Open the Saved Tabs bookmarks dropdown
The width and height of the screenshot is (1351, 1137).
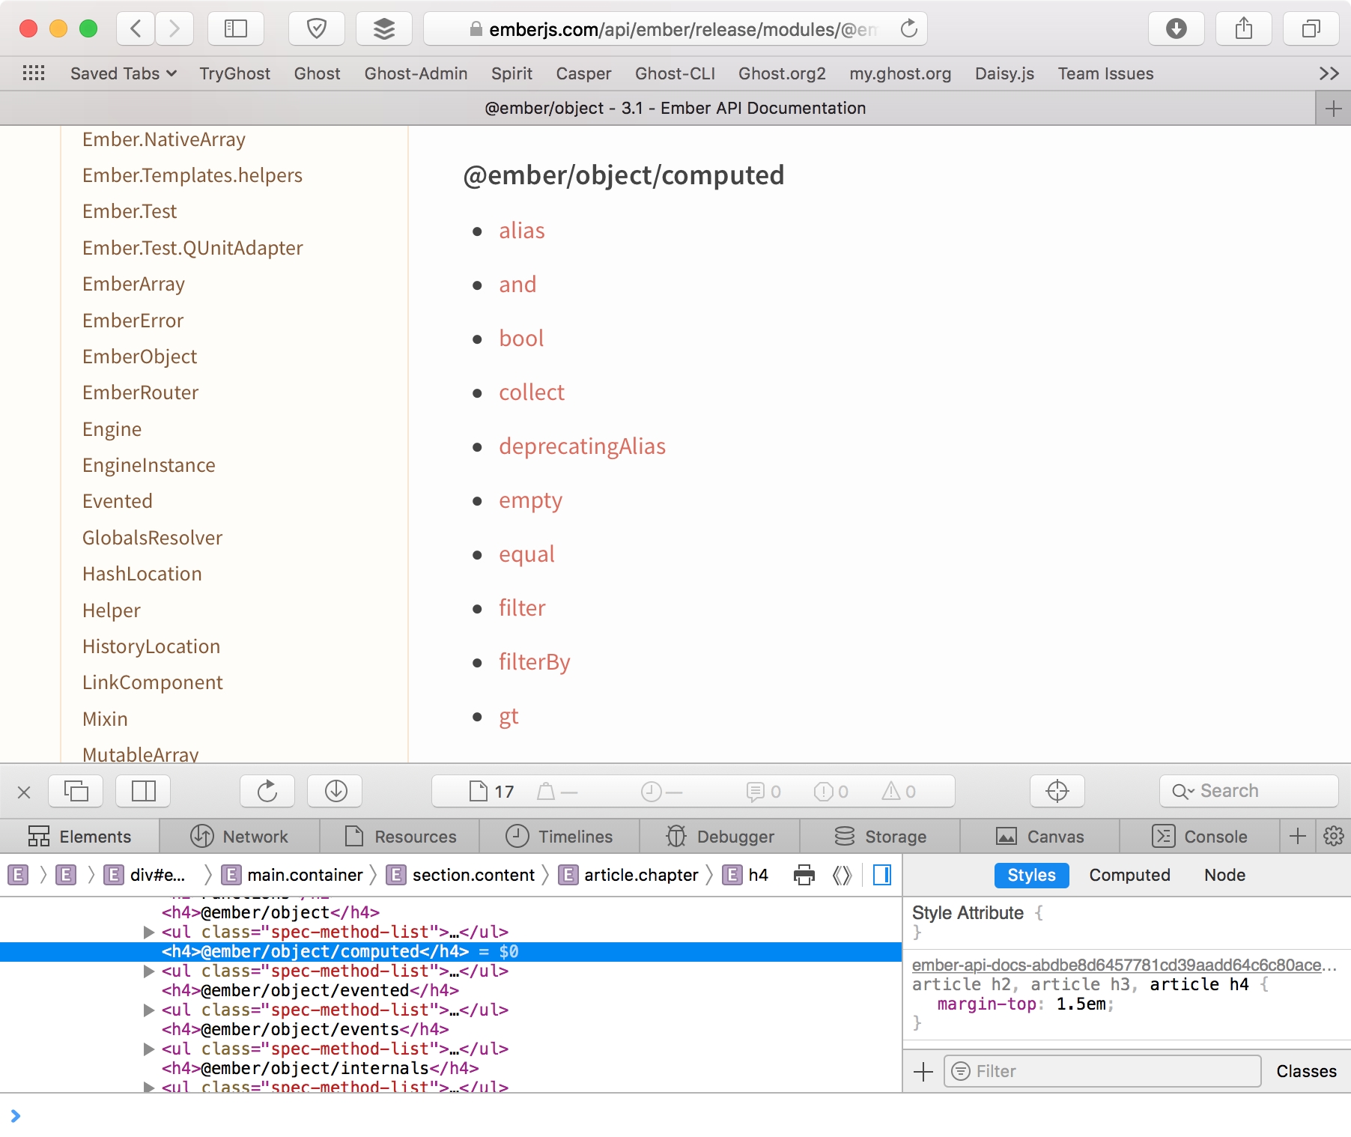pyautogui.click(x=123, y=73)
